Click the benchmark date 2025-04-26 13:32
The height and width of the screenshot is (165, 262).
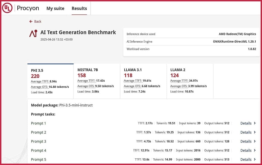point(57,40)
